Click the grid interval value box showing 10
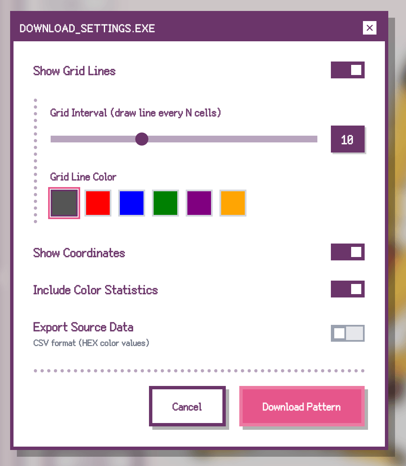Image resolution: width=406 pixels, height=466 pixels. 347,139
